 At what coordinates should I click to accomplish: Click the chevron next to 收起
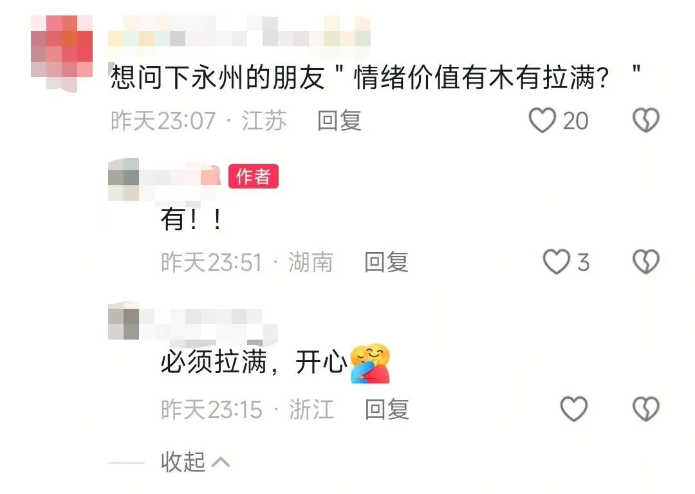coord(221,462)
